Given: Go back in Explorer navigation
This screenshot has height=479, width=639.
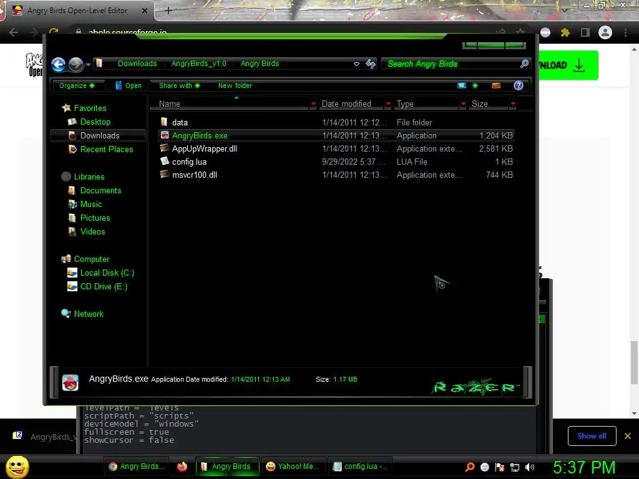Looking at the screenshot, I should 58,64.
